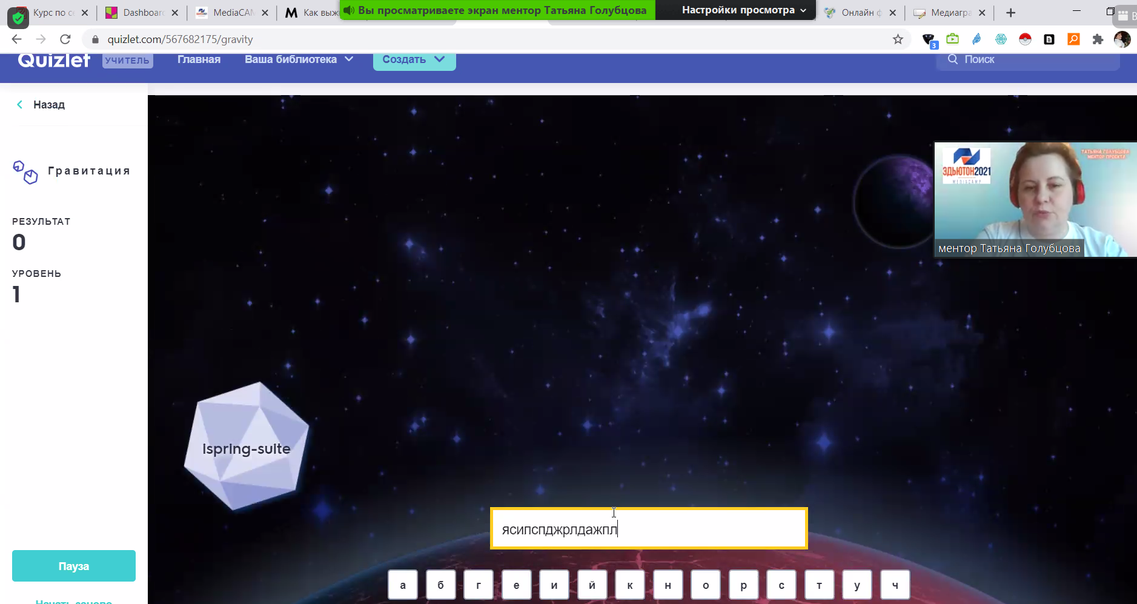Reload the page with refresh icon
The image size is (1137, 604).
(65, 39)
